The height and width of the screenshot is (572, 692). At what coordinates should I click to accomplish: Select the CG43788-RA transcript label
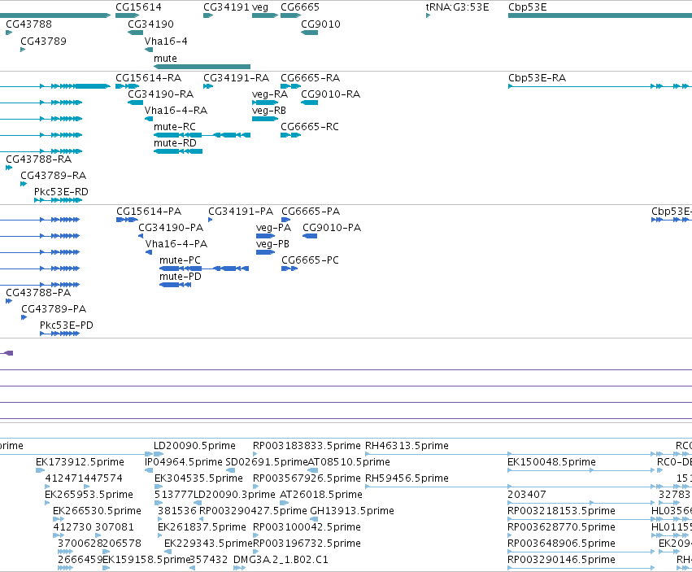pos(39,159)
